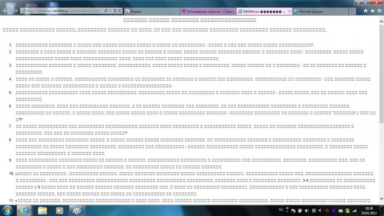Open the browser Home page icon
Image resolution: width=384 pixels, height=216 pixels.
[366, 11]
